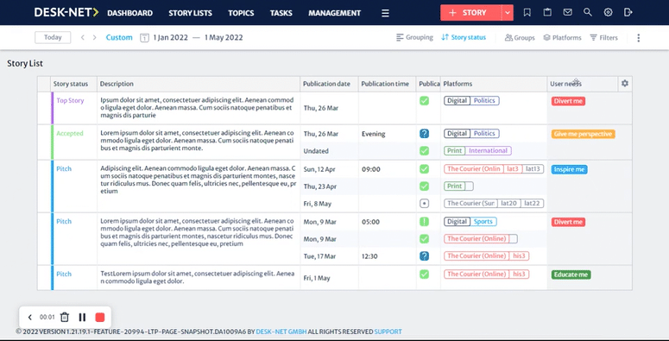Screen dimensions: 669x341
Task: Click the Today button
Action: coord(53,38)
